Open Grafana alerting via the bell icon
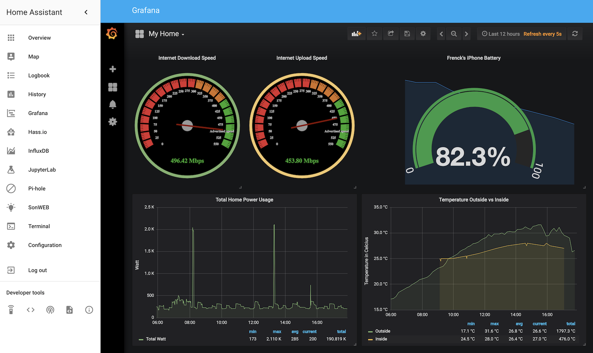 112,104
